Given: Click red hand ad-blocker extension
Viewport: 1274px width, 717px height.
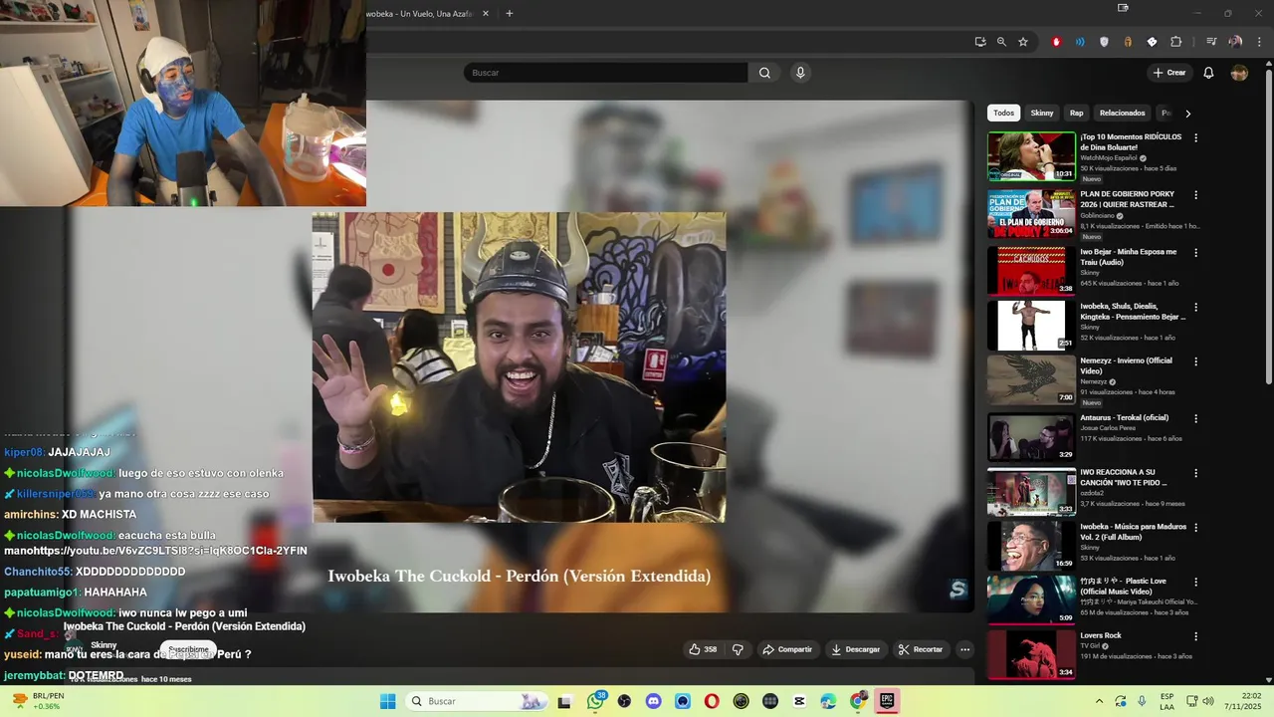Looking at the screenshot, I should 1056,42.
